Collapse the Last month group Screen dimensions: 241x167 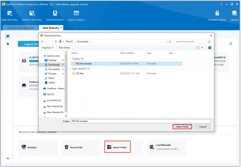70,69
